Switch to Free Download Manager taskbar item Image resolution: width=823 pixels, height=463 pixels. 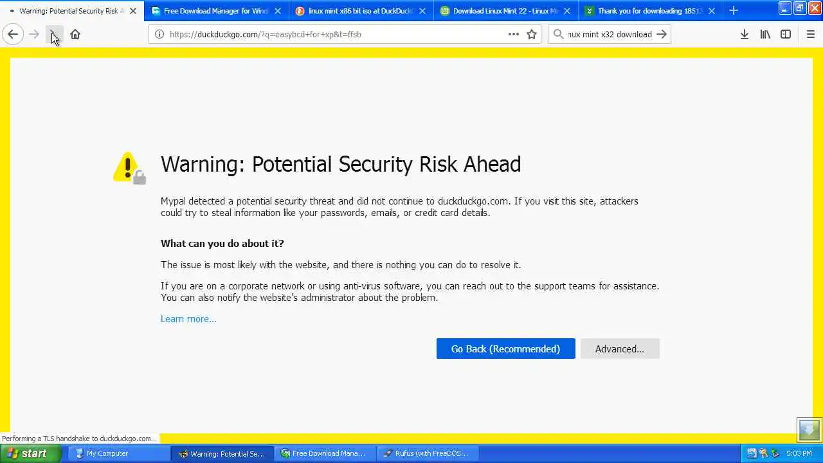(324, 453)
